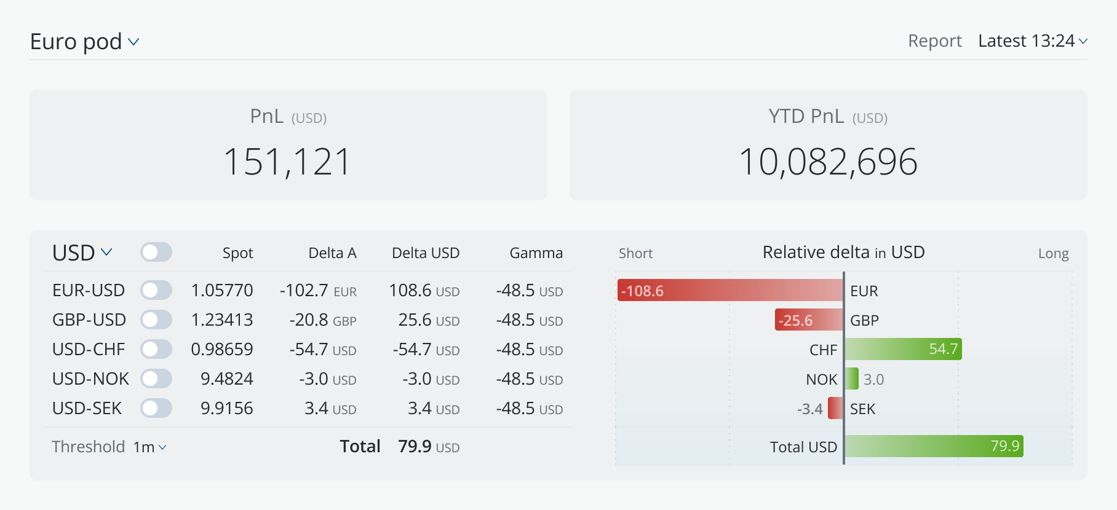Toggle the USD-SEK row switch
Image resolution: width=1117 pixels, height=510 pixels.
coord(156,408)
